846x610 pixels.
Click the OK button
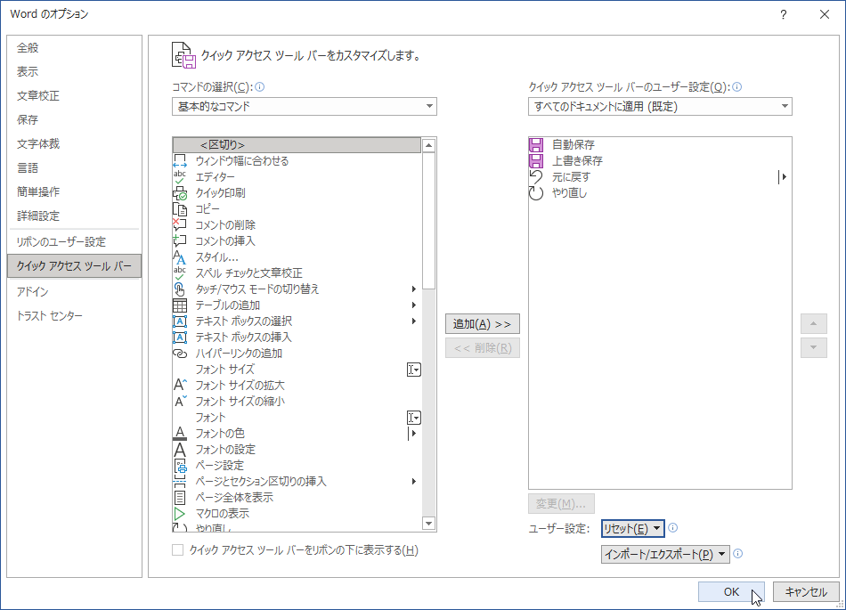(x=731, y=591)
